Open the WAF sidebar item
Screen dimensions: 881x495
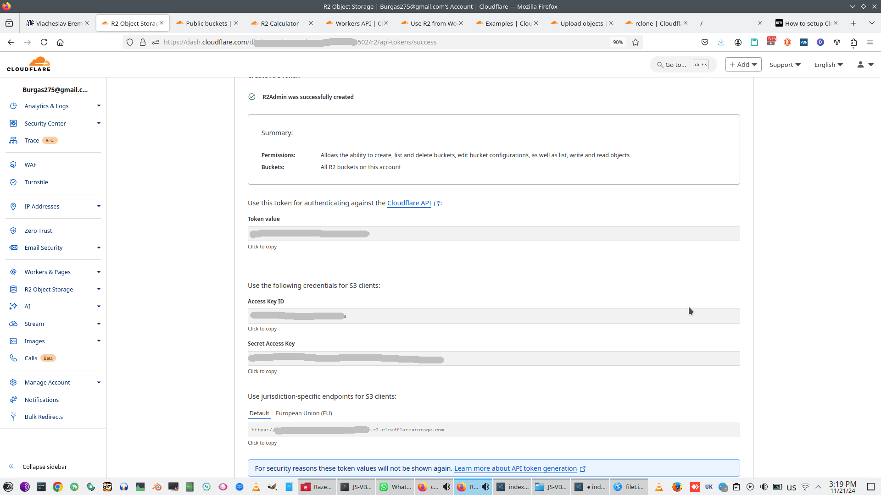pos(30,165)
